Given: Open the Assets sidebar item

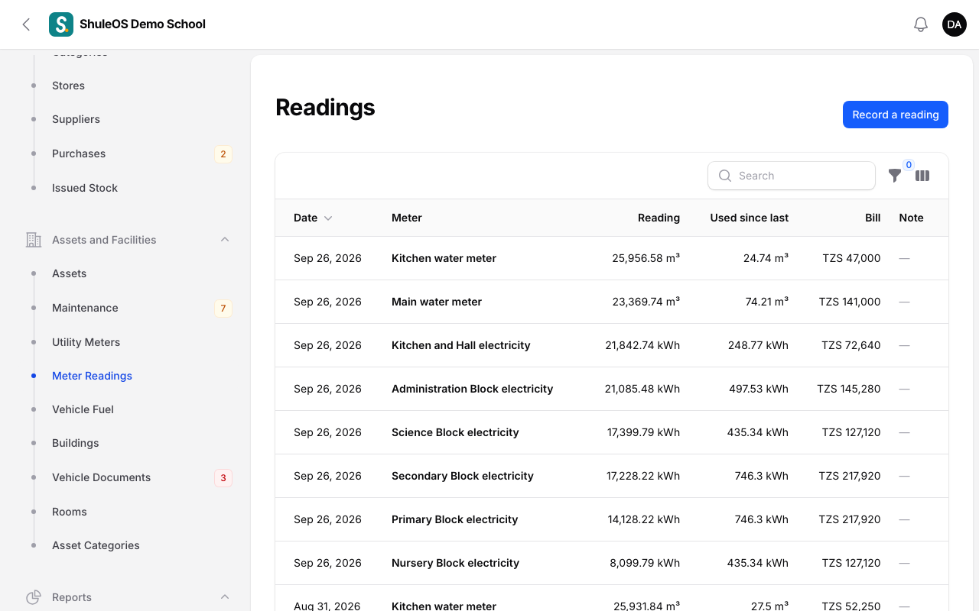Looking at the screenshot, I should click(69, 273).
